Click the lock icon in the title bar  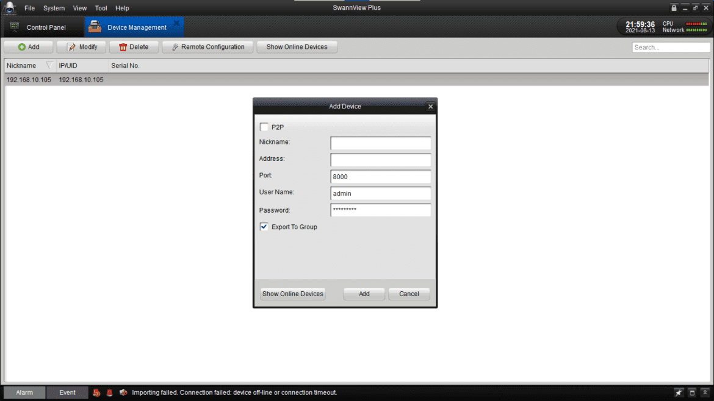point(674,7)
